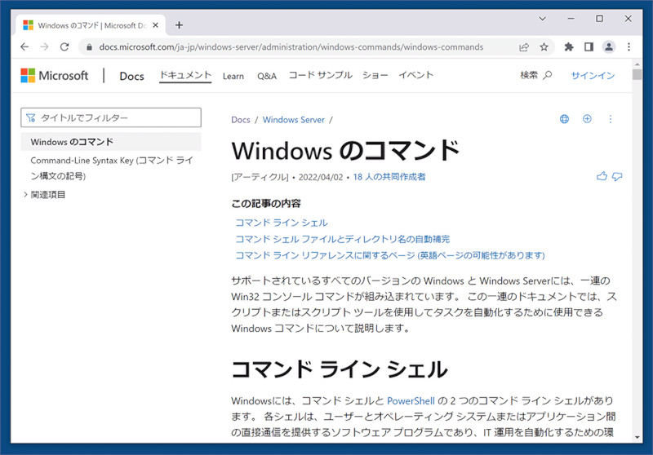Click the address bar URL
653x455 pixels.
291,47
